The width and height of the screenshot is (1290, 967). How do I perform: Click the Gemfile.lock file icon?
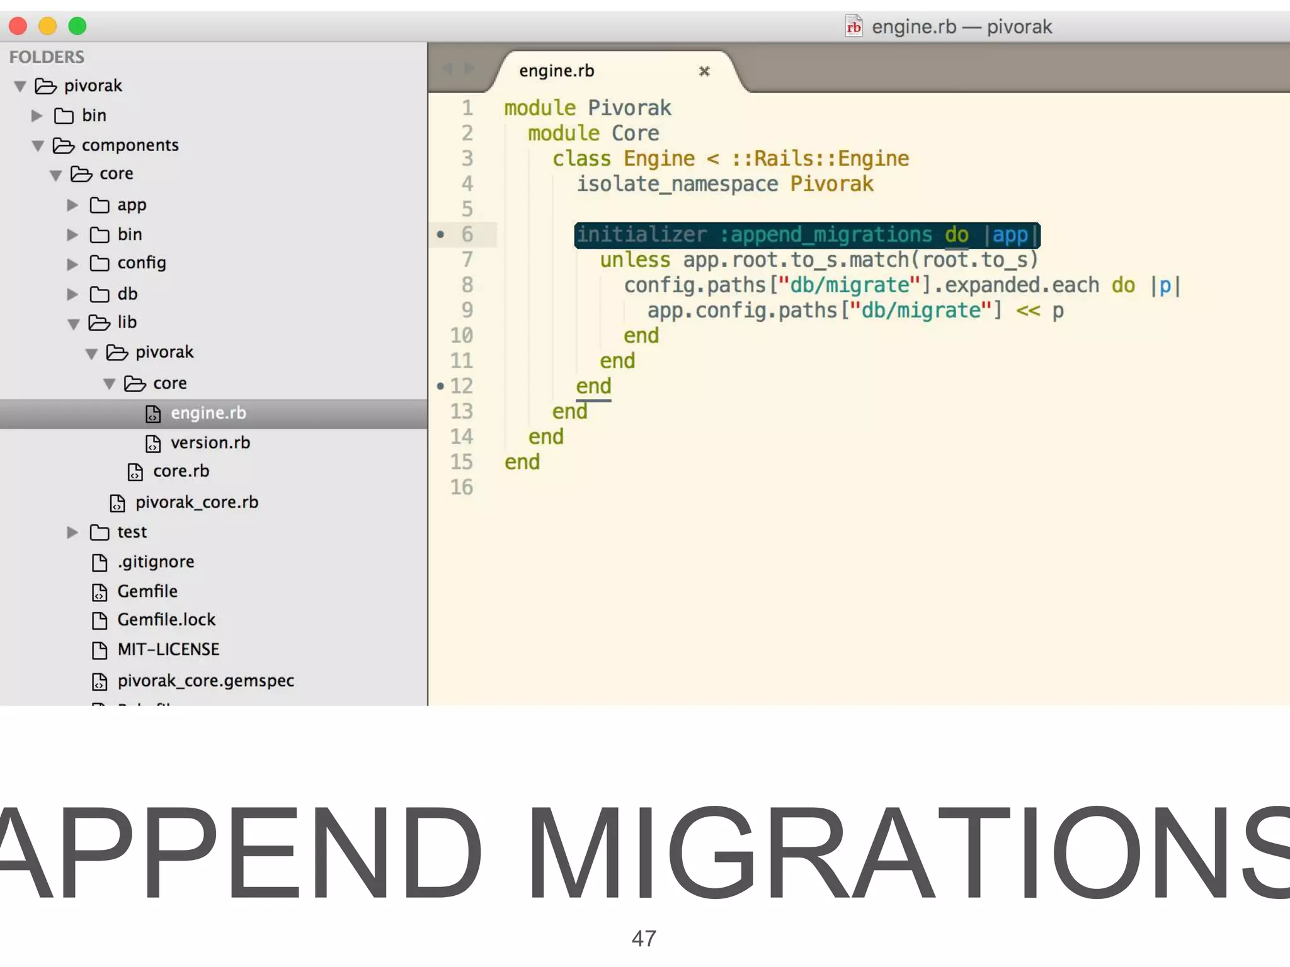(100, 621)
